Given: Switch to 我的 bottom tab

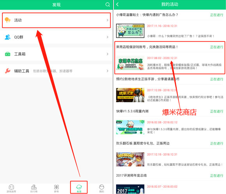Looking at the screenshot, I should (x=101, y=189).
